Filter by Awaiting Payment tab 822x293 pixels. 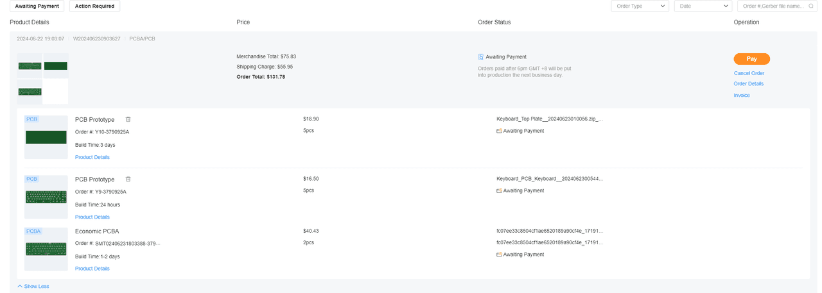pyautogui.click(x=37, y=6)
